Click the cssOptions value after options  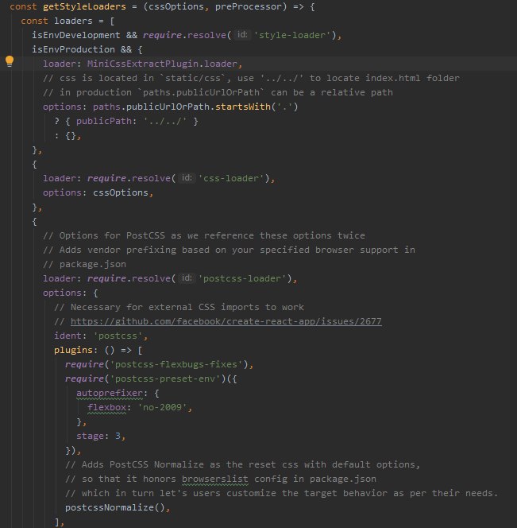click(121, 192)
